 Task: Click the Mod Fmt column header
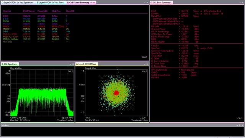point(56,11)
